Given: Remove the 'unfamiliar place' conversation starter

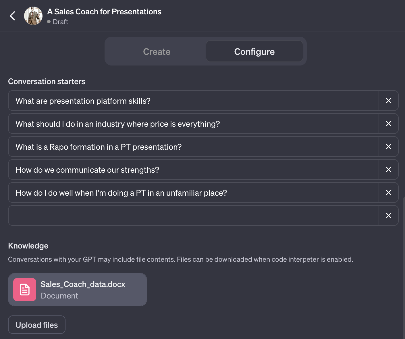Looking at the screenshot, I should coord(388,192).
